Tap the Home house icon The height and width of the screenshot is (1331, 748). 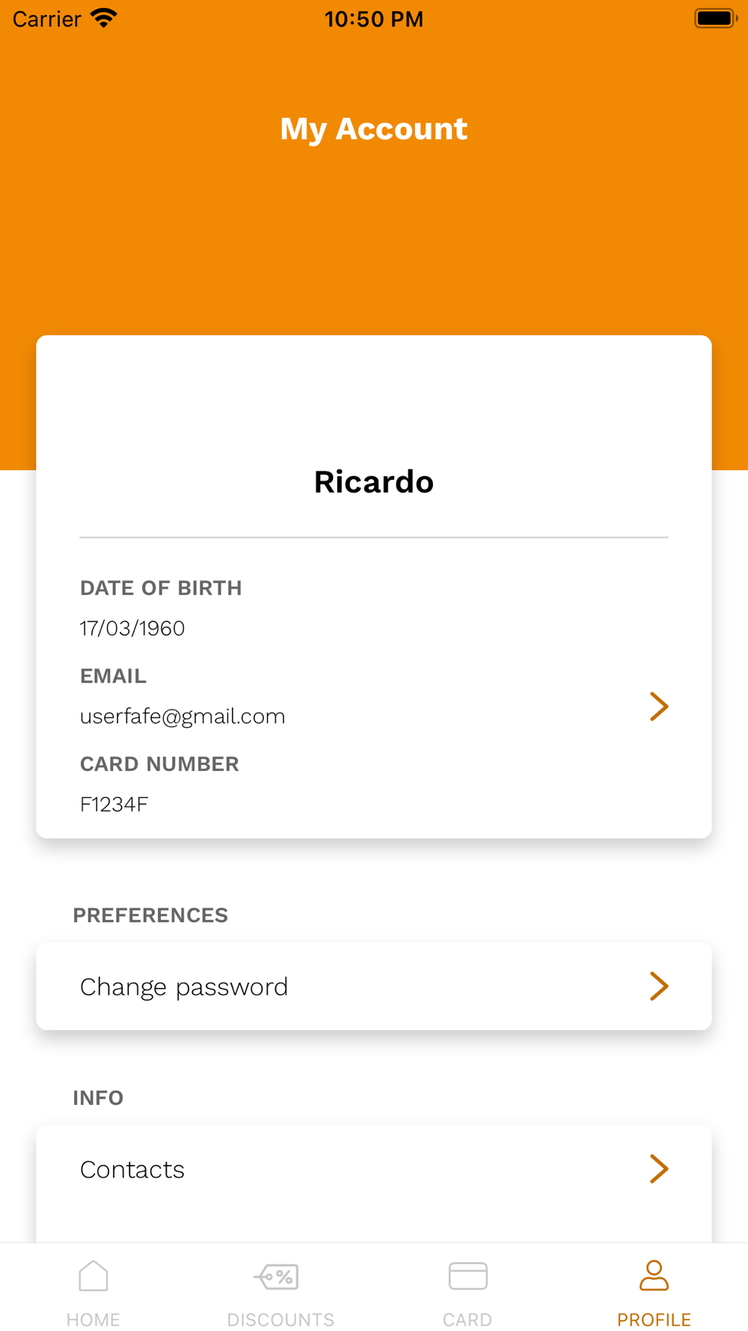pyautogui.click(x=93, y=1276)
